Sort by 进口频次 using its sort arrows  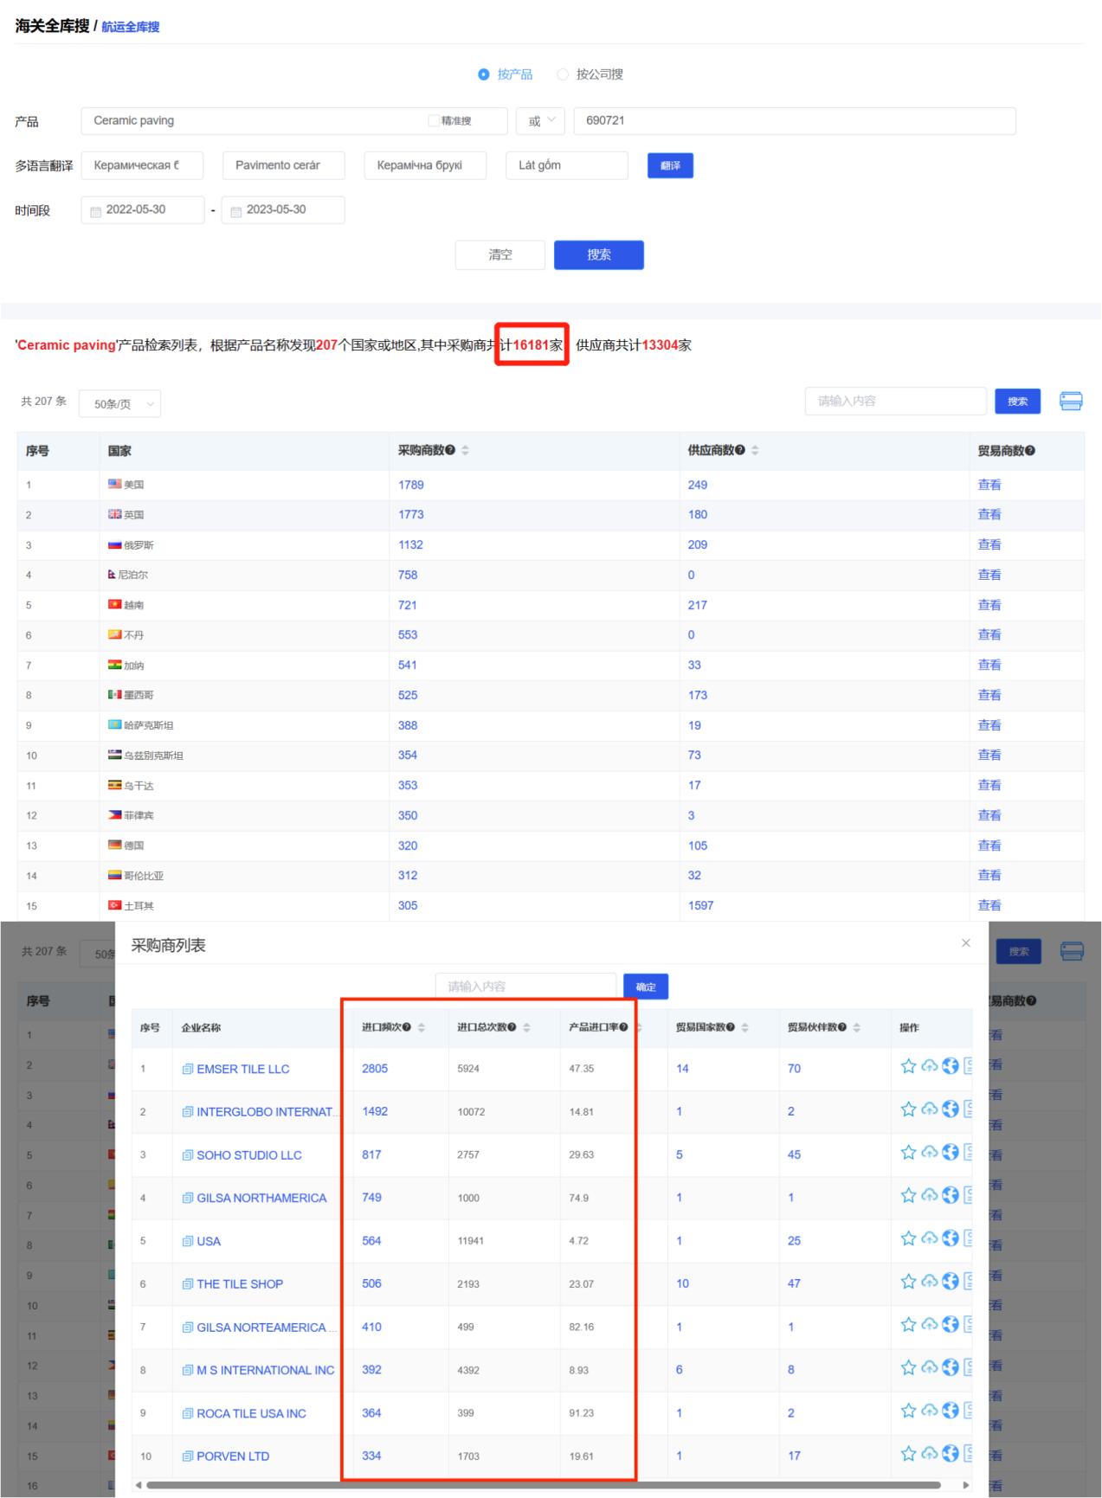422,1027
